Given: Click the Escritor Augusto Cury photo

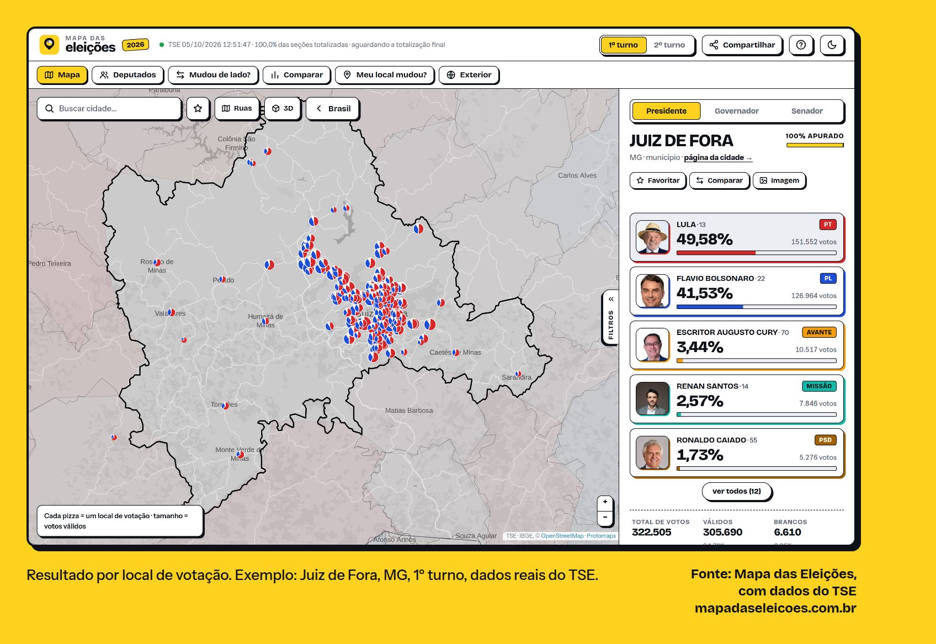Looking at the screenshot, I should pyautogui.click(x=652, y=345).
